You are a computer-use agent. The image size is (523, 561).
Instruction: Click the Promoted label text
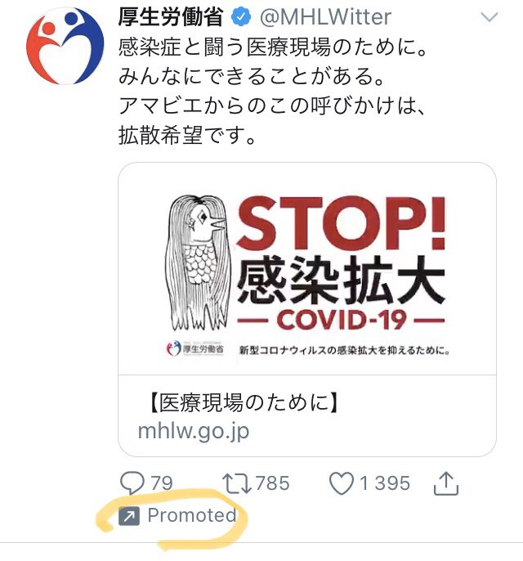click(x=192, y=515)
